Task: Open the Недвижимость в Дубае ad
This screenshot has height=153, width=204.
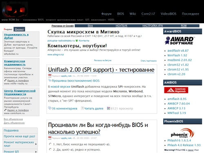Action: [x=16, y=36]
